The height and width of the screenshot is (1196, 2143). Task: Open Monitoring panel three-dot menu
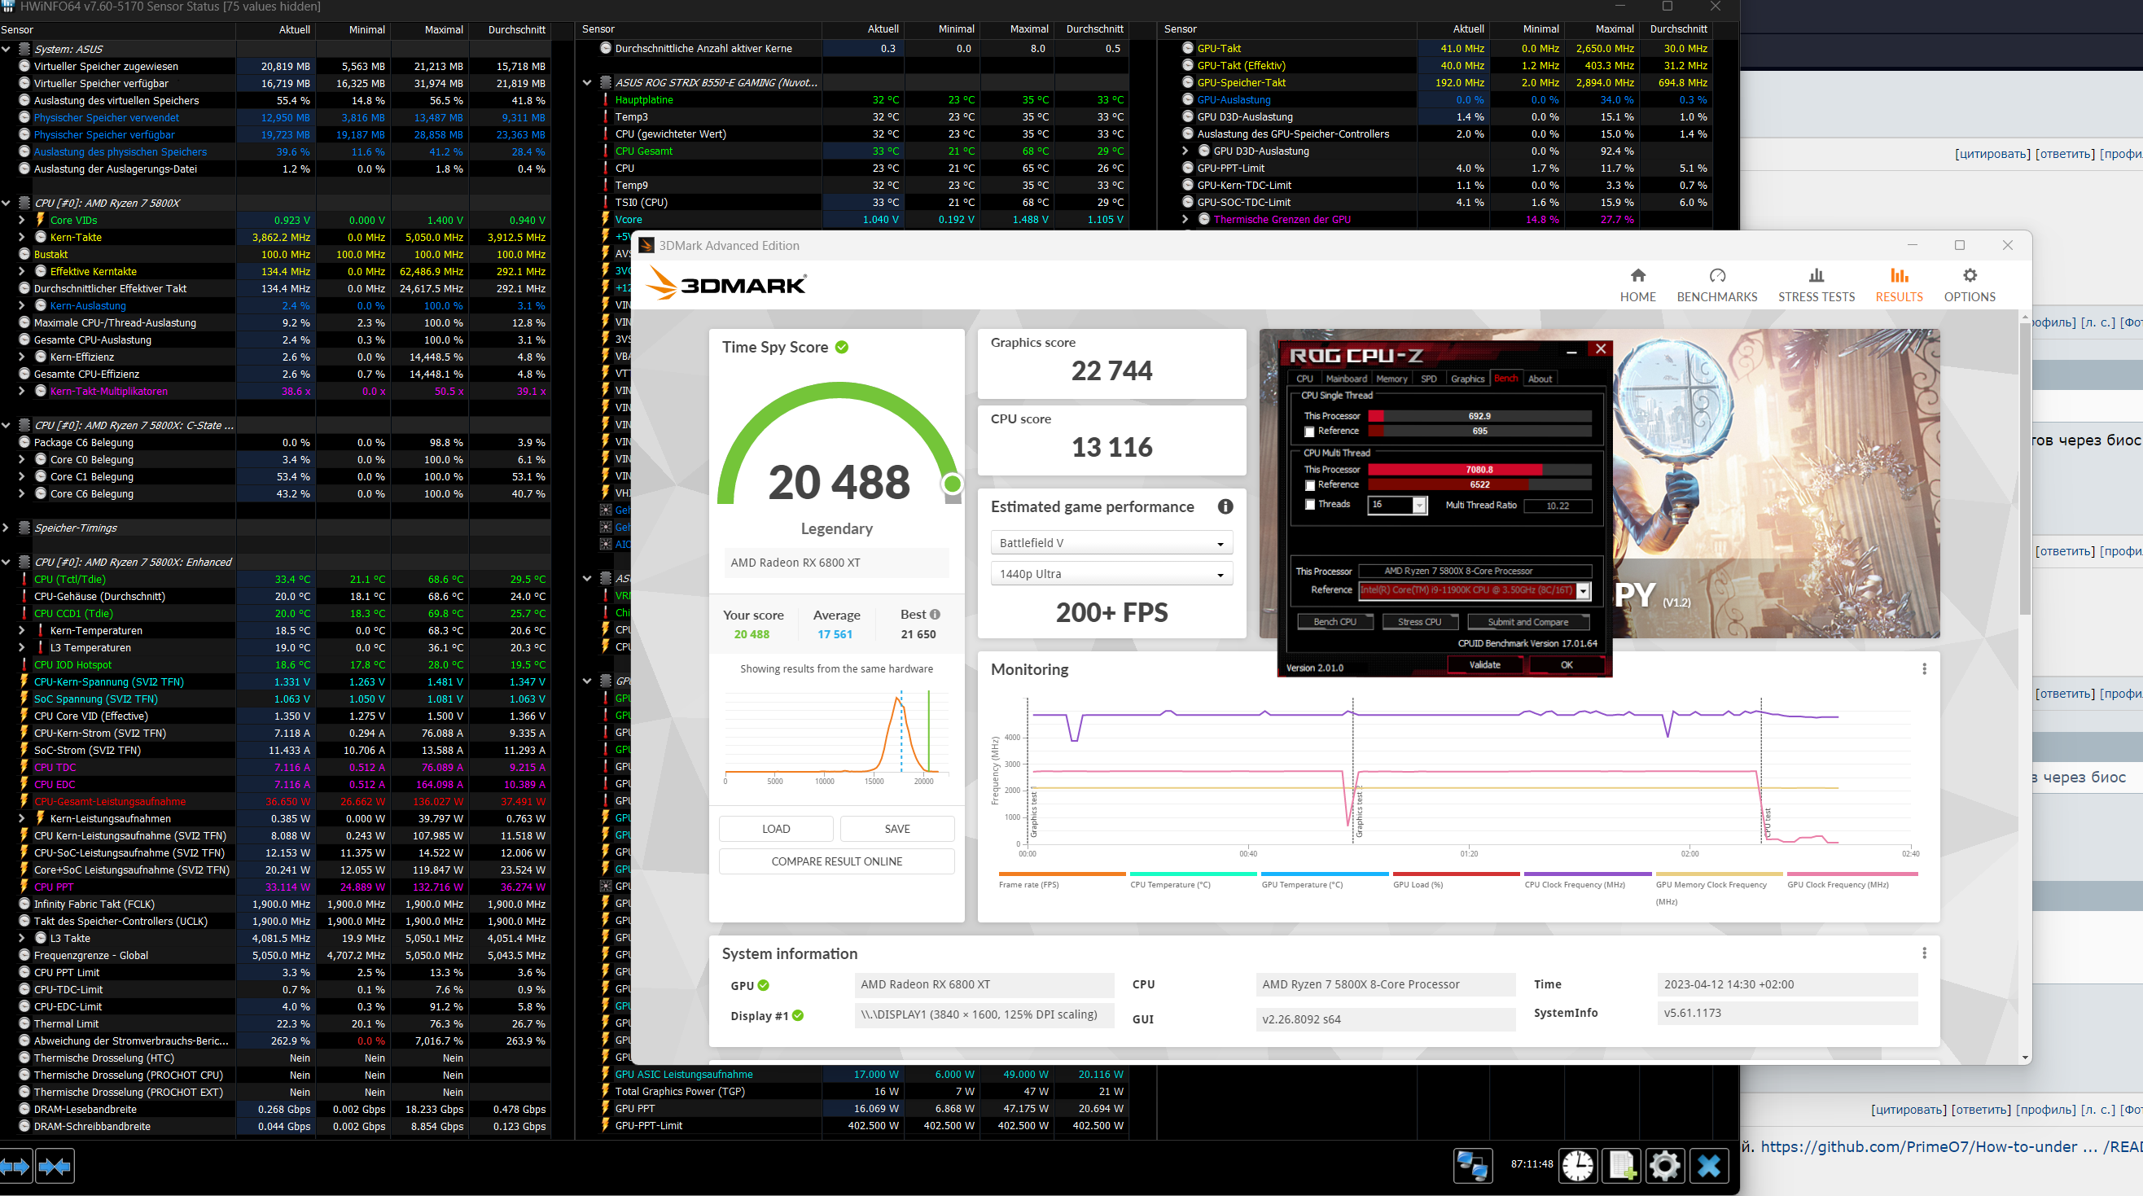point(1923,668)
